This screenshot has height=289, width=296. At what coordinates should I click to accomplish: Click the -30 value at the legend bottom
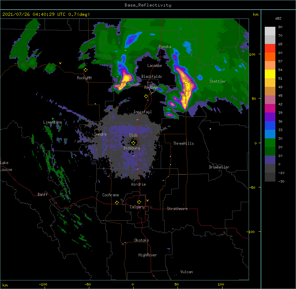[x=281, y=181]
